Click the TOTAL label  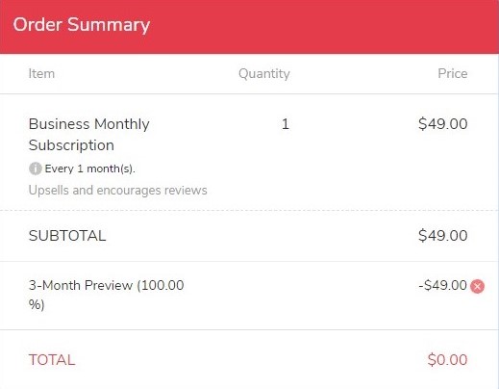pos(52,360)
